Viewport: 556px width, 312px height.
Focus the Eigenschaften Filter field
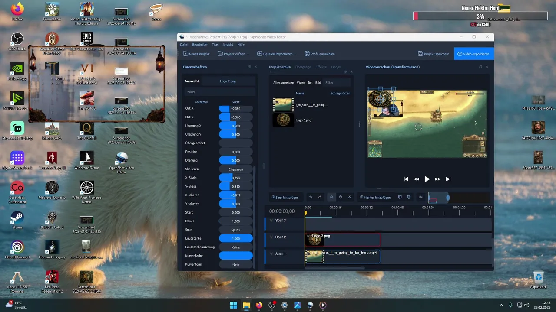pos(219,92)
